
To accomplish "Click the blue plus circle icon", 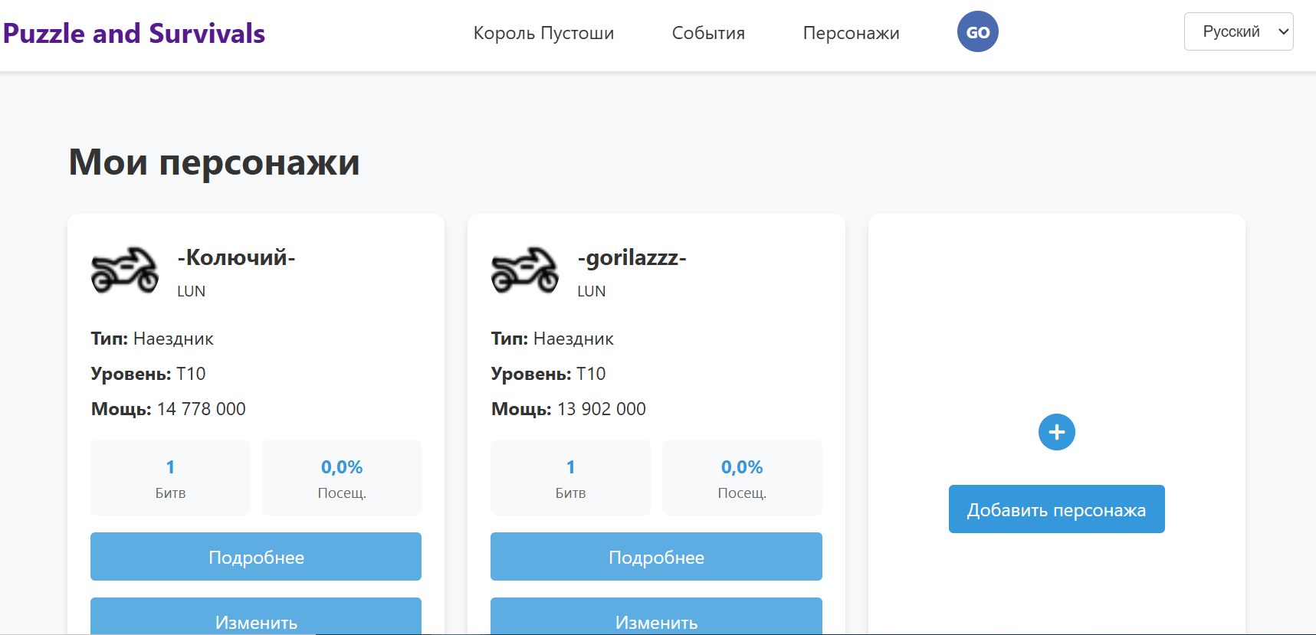I will 1056,432.
